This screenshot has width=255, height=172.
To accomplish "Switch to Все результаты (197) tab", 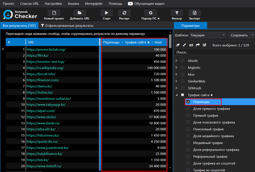I will coord(19,25).
